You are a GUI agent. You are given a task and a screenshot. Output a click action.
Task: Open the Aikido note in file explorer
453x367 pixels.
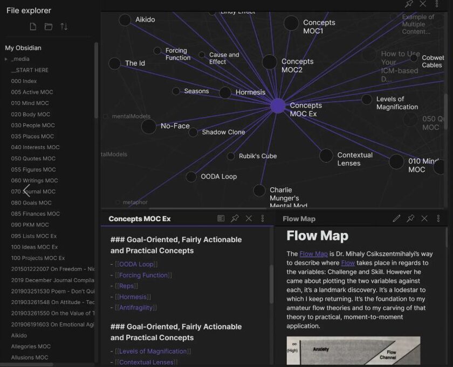click(x=19, y=335)
